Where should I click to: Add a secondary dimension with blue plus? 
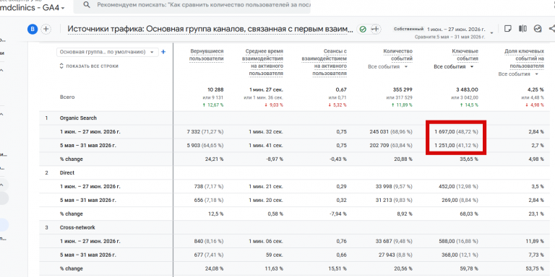163,52
